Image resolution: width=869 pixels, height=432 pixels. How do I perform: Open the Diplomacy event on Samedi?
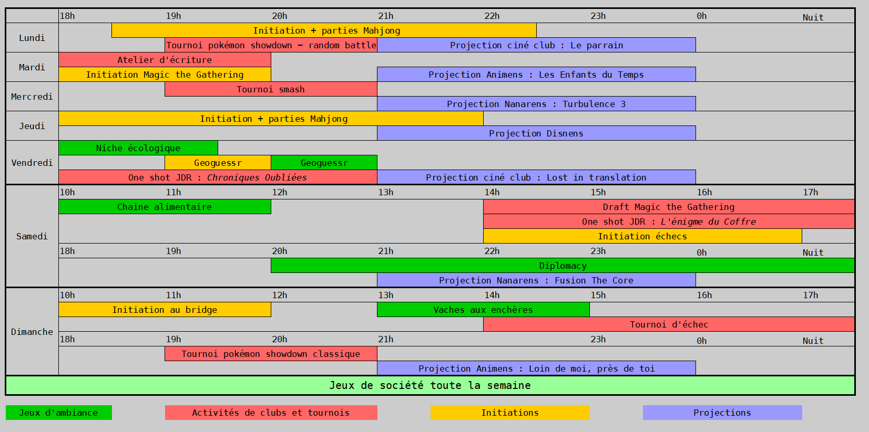click(563, 266)
